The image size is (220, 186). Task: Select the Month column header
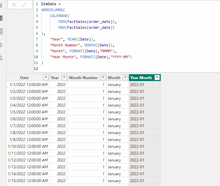tap(114, 77)
